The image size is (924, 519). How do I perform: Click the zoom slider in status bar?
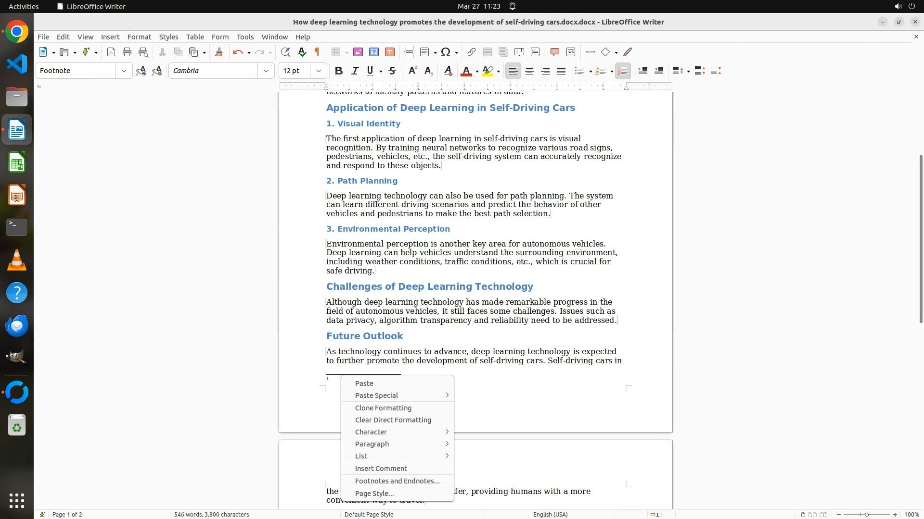[x=866, y=515]
